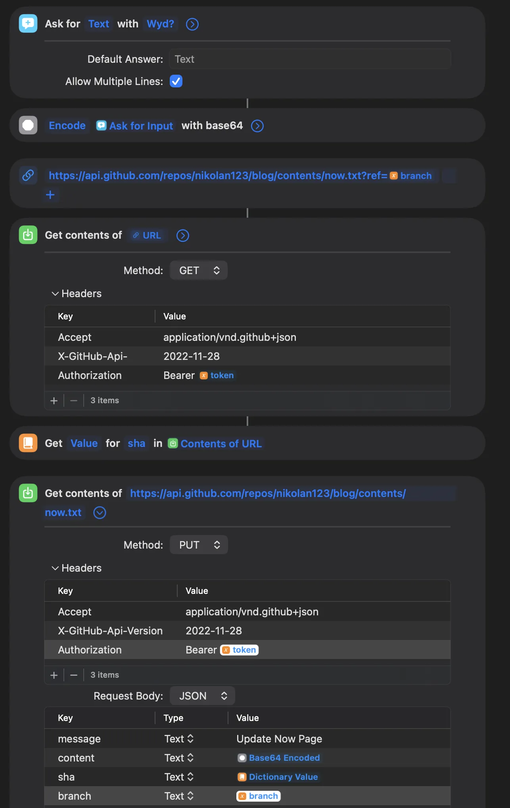Click the Wyd? prompt token
Image resolution: width=510 pixels, height=808 pixels.
(161, 24)
